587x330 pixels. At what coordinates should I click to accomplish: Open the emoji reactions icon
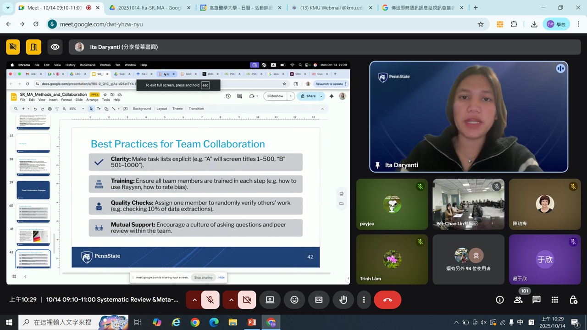294,300
